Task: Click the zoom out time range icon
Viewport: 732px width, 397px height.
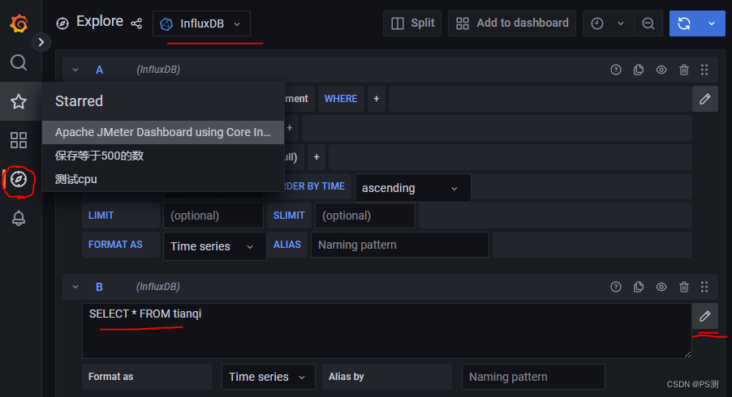Action: pyautogui.click(x=648, y=23)
